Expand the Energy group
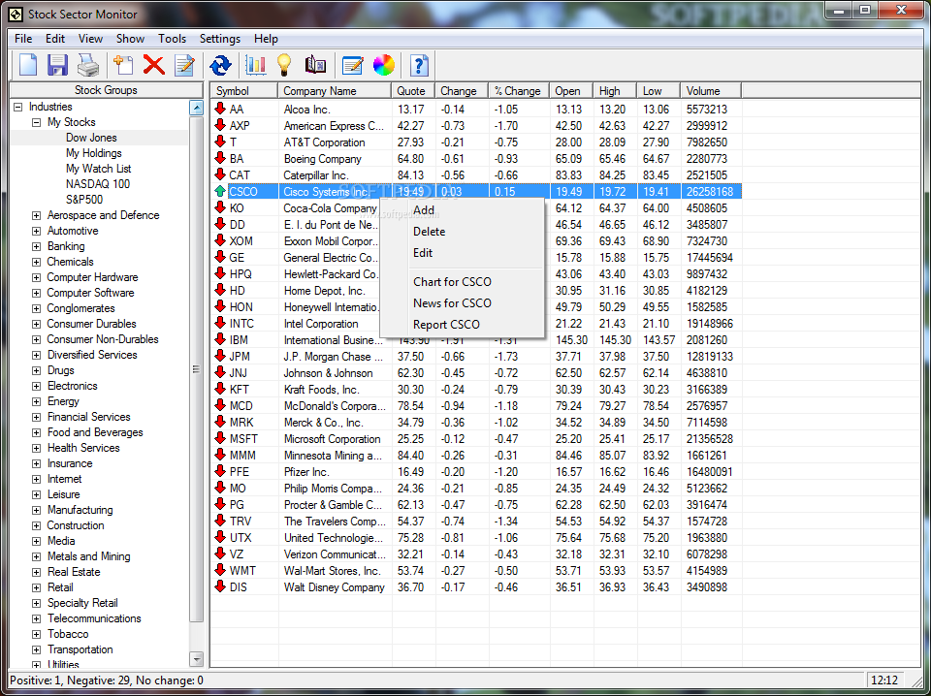The width and height of the screenshot is (931, 696). (36, 401)
